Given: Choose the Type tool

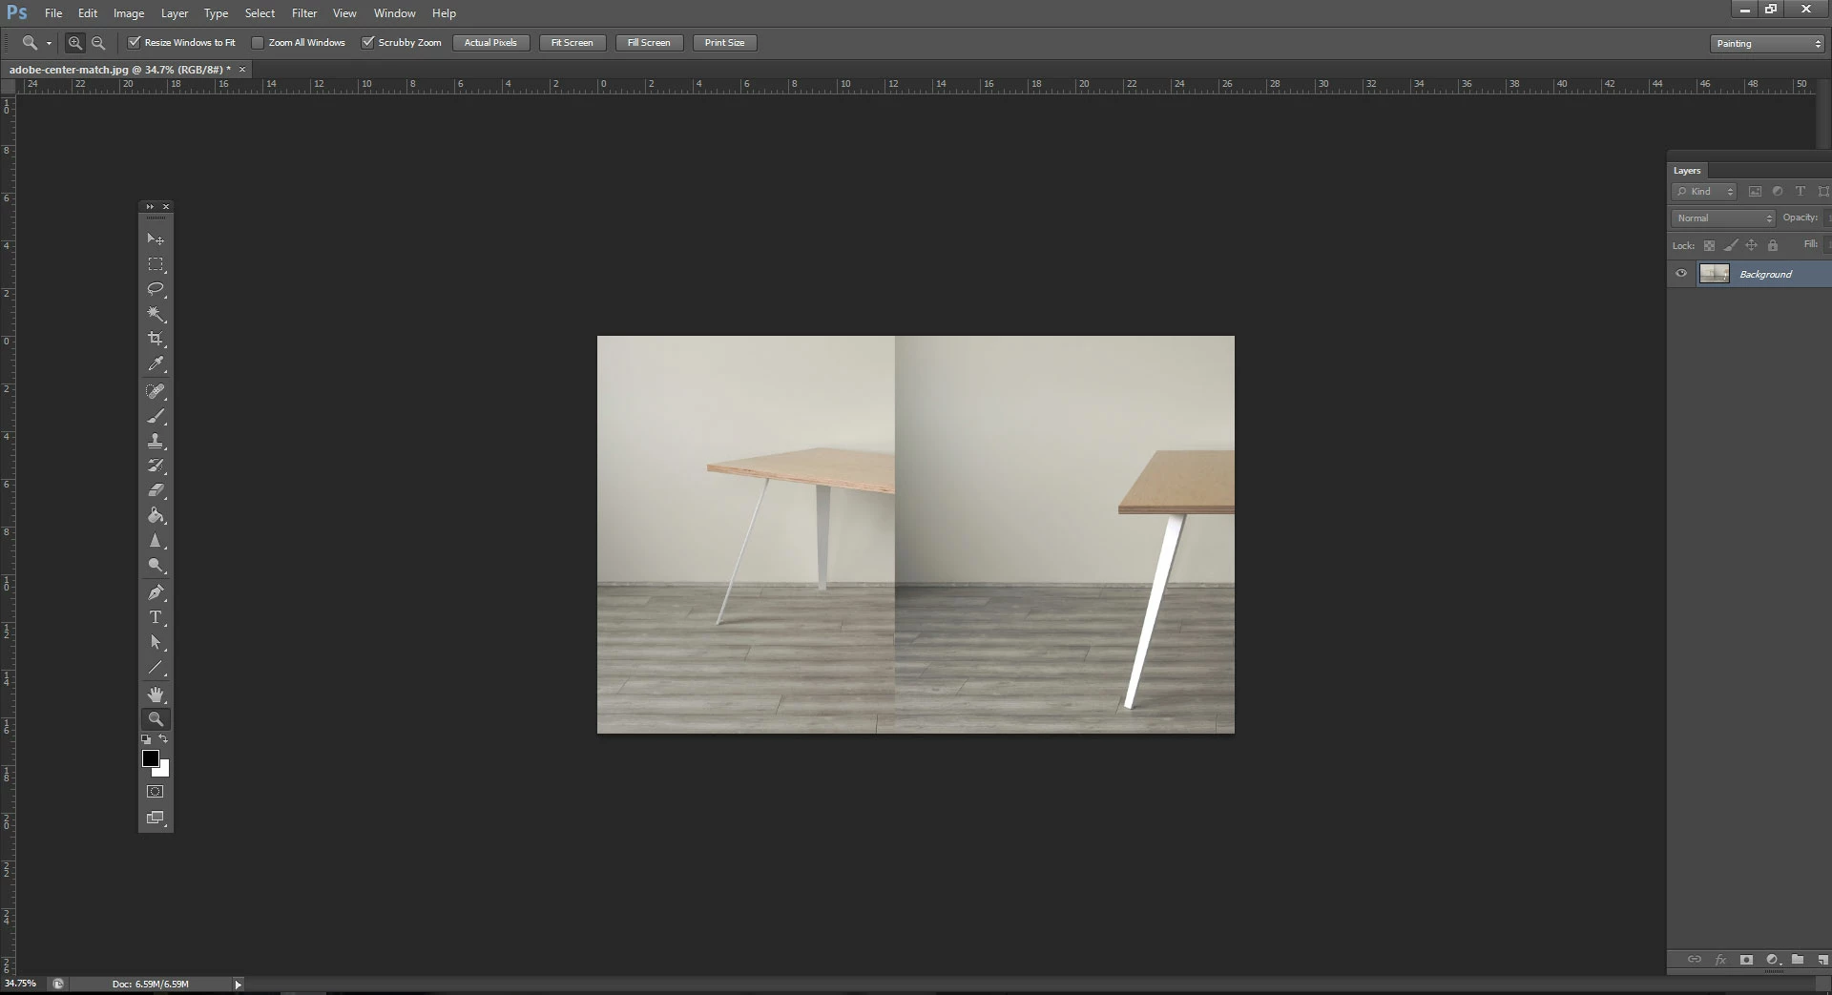Looking at the screenshot, I should 156,617.
